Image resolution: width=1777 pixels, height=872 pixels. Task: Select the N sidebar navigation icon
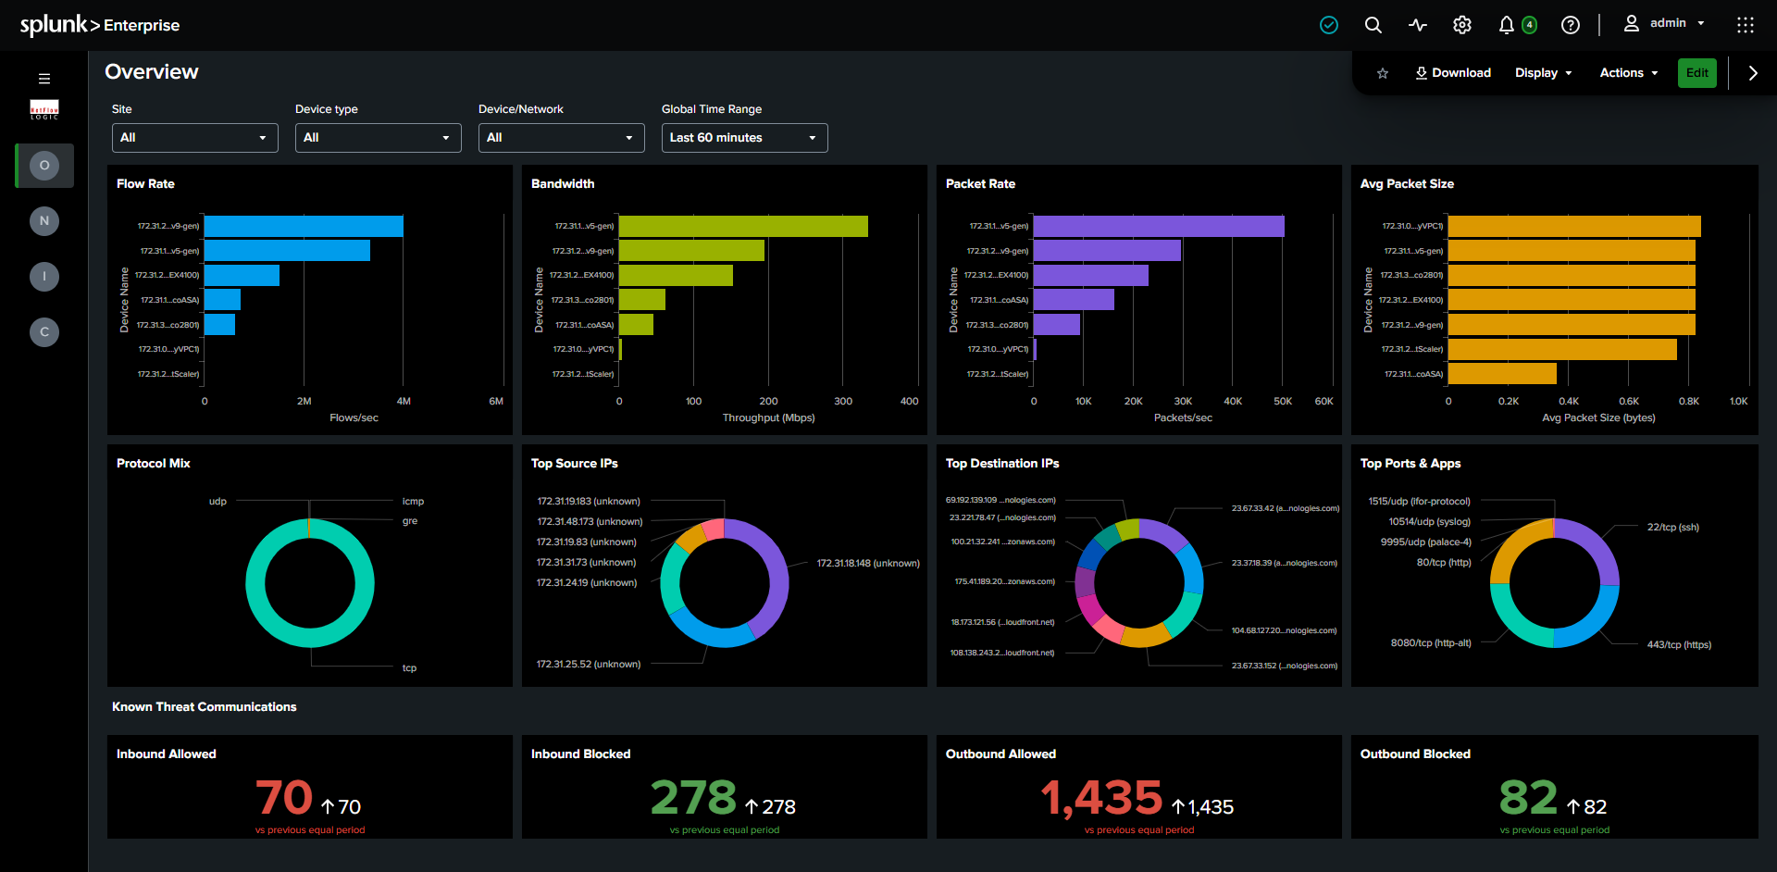[x=44, y=221]
